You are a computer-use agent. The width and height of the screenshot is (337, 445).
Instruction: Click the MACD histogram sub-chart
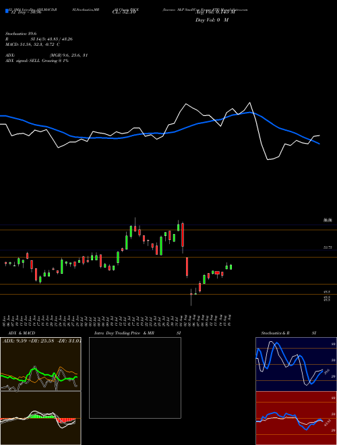[x=40, y=418]
